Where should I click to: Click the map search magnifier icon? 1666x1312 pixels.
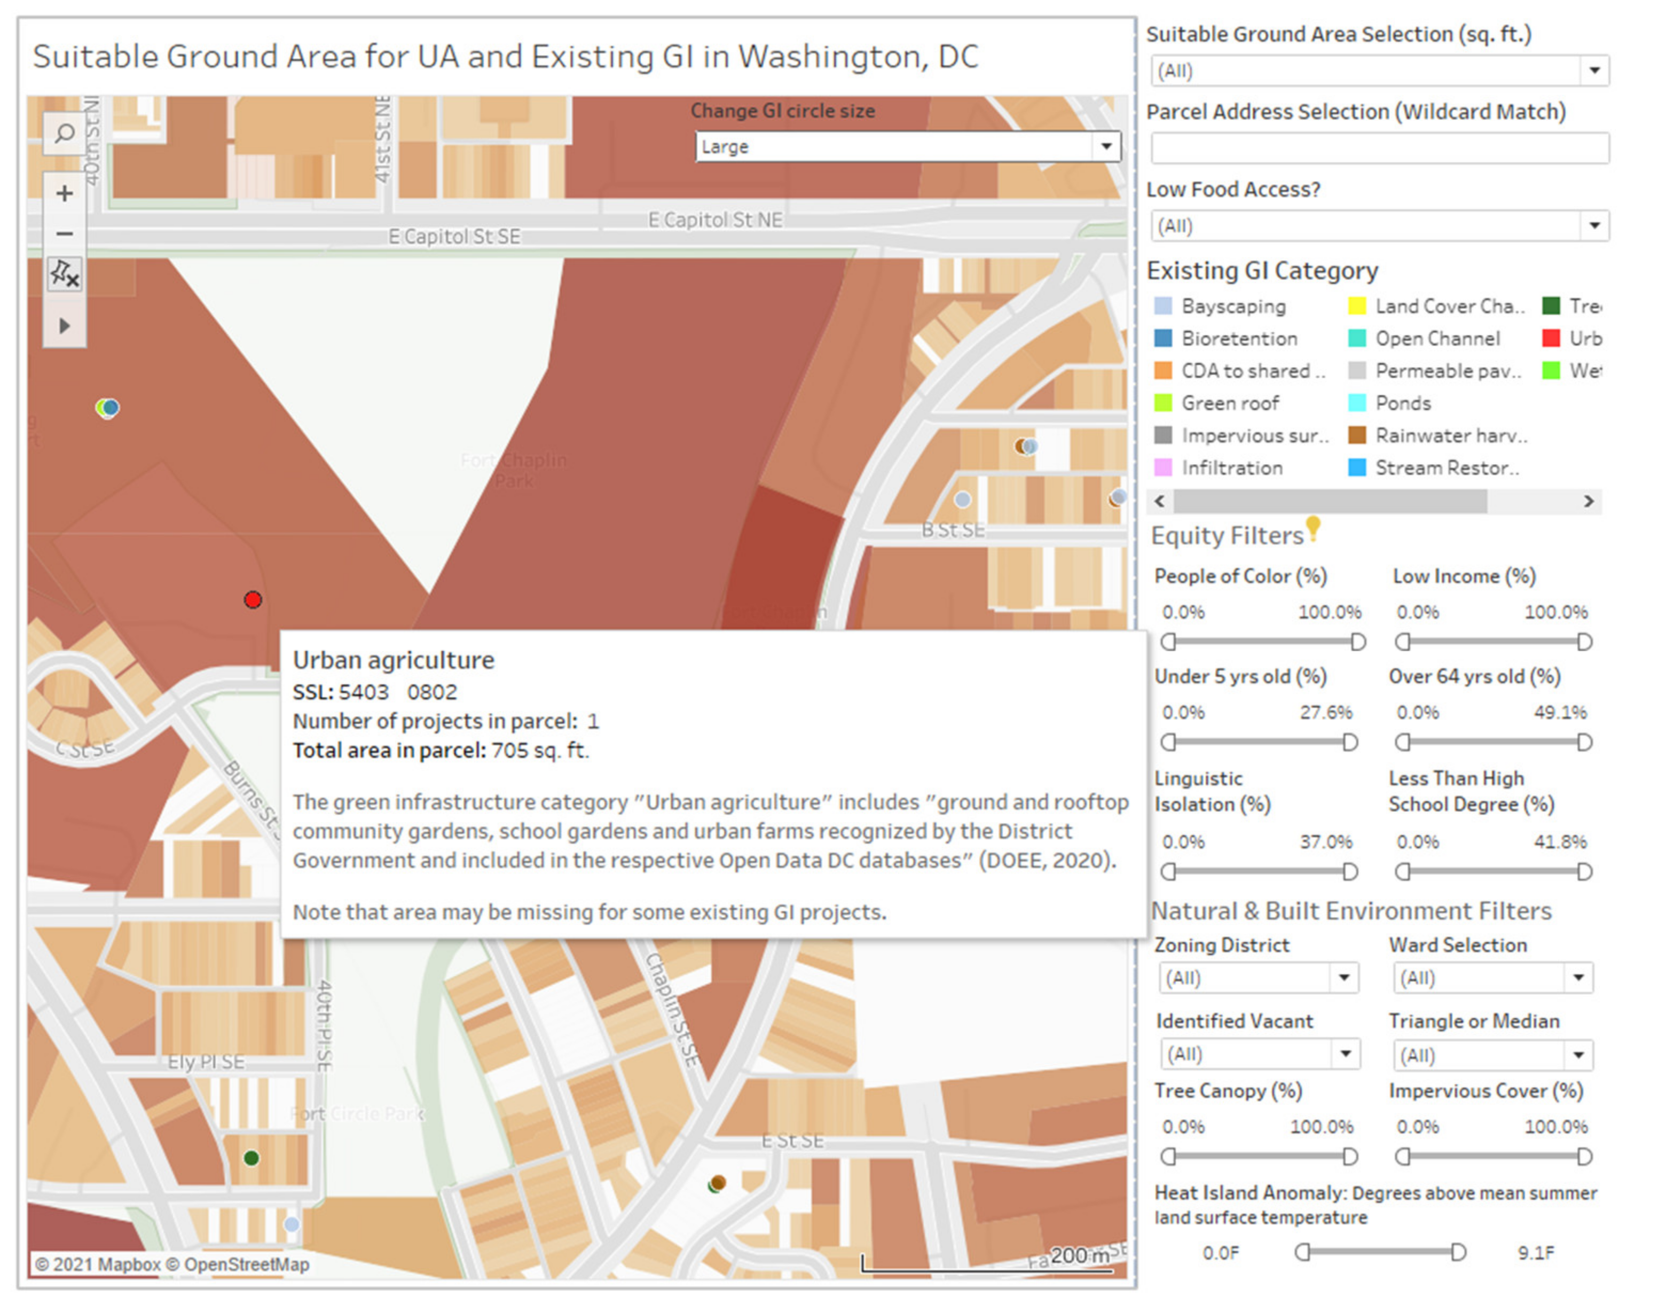(65, 134)
